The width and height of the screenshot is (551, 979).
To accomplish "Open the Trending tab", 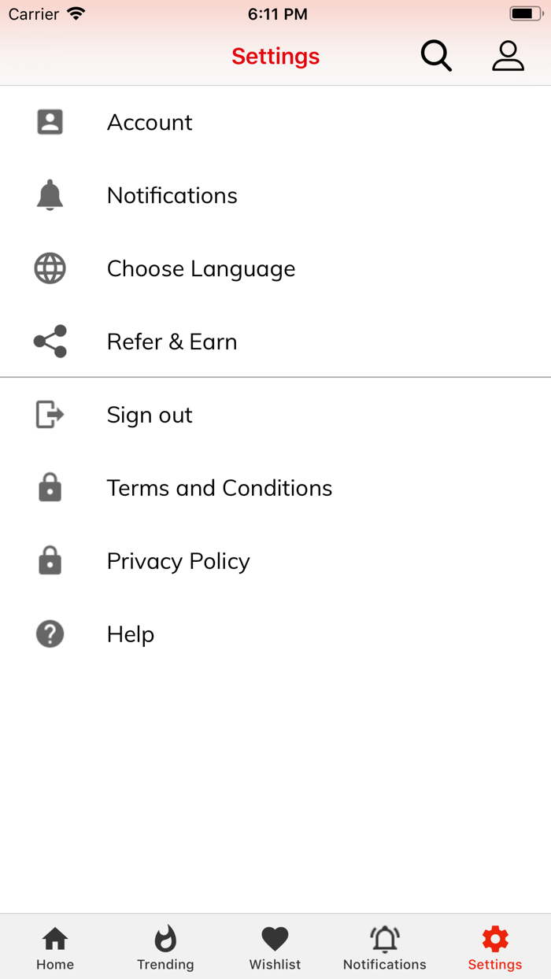I will [165, 948].
